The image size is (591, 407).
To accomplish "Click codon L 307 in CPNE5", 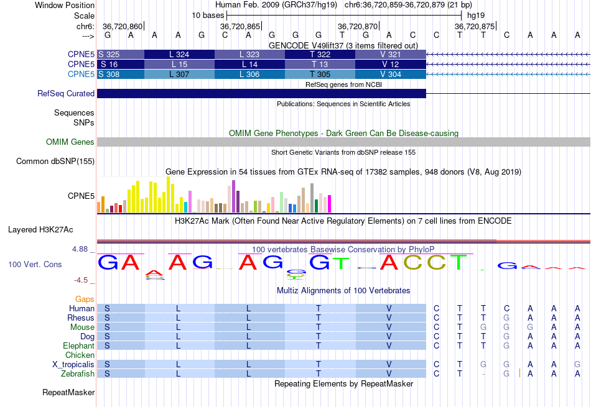I will 179,74.
